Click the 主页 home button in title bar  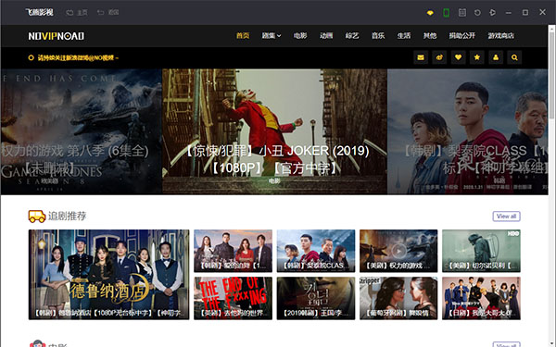coord(77,12)
